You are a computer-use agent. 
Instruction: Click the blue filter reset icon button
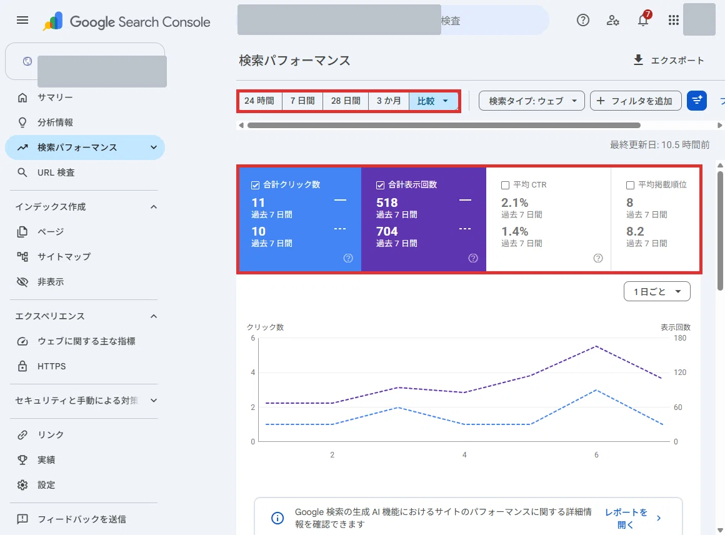point(697,101)
